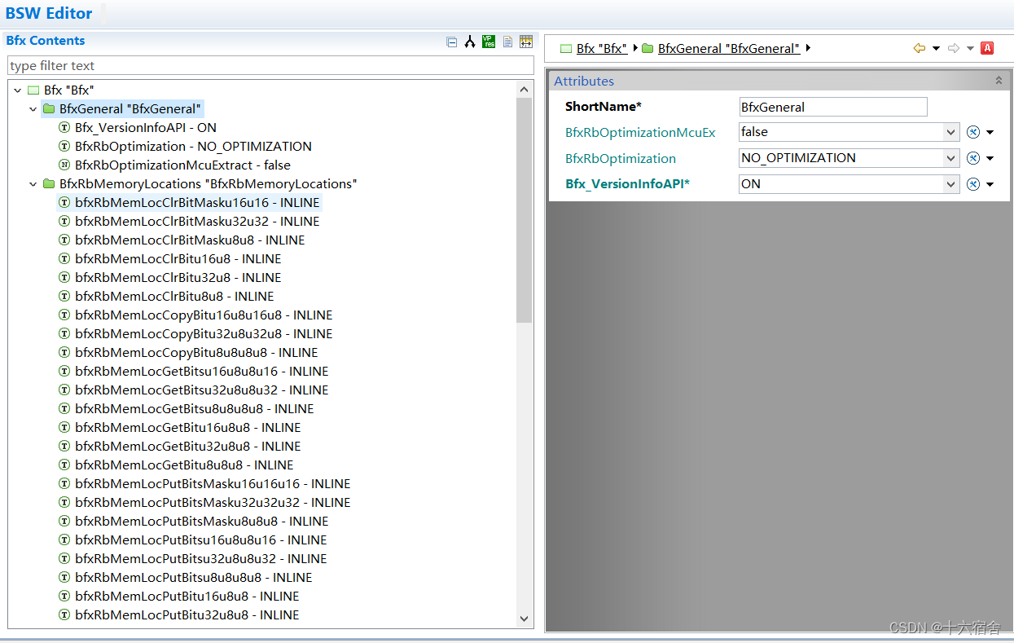Open the arrow menu beside Bfx_VersionInfoAPI tool icon

(x=990, y=184)
